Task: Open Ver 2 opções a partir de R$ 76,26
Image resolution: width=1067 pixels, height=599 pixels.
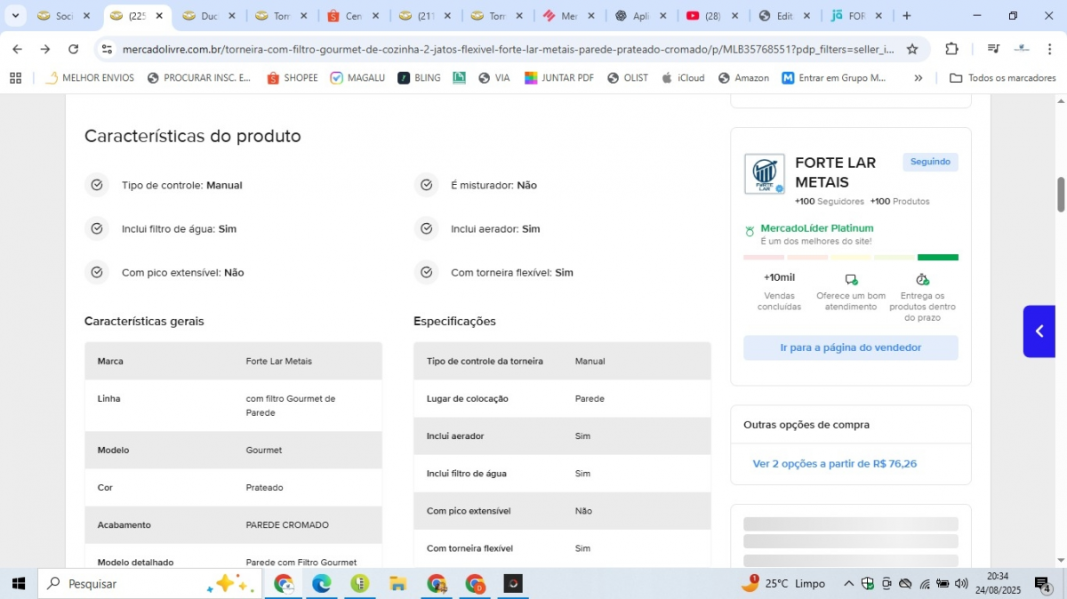Action: 834,463
